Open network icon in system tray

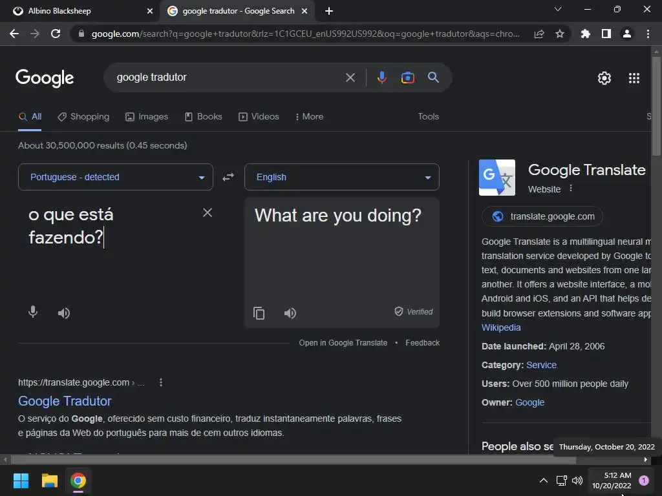point(561,480)
